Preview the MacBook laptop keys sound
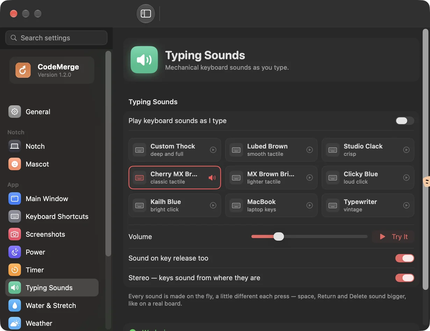Image resolution: width=430 pixels, height=331 pixels. click(x=309, y=205)
